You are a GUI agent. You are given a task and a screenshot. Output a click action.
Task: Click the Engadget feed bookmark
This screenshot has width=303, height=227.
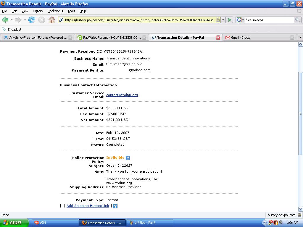pos(12,30)
